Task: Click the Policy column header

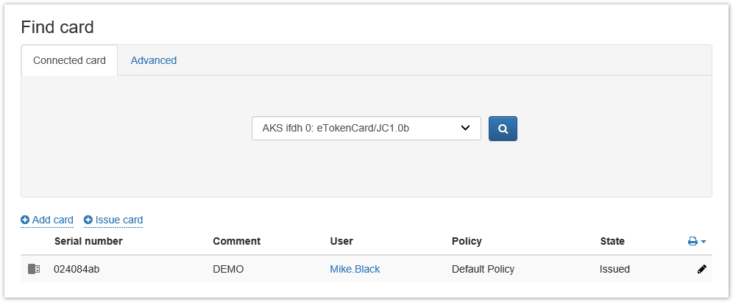Action: pos(467,241)
